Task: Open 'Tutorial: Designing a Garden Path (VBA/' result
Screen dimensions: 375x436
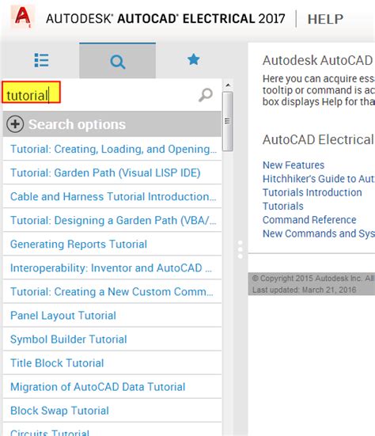Action: pos(112,220)
